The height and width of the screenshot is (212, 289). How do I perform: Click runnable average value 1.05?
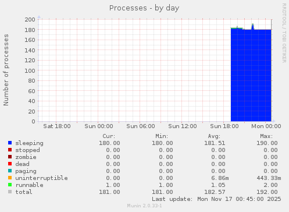218,185
